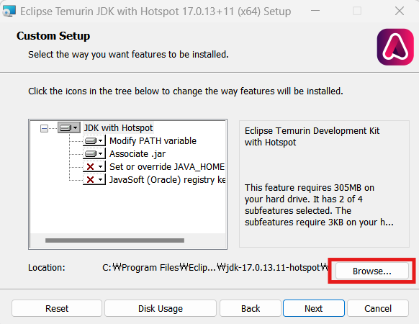Image resolution: width=419 pixels, height=324 pixels.
Task: Open dropdown arrow next to JDK with Hotspot
Action: click(x=76, y=127)
